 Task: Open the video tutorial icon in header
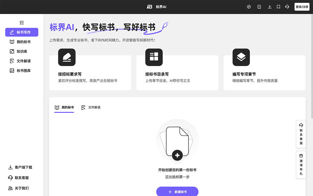click(x=259, y=7)
